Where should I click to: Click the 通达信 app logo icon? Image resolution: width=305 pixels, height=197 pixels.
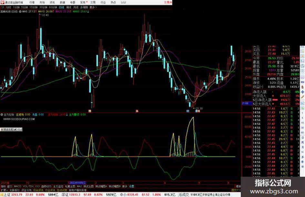(x=2, y=2)
